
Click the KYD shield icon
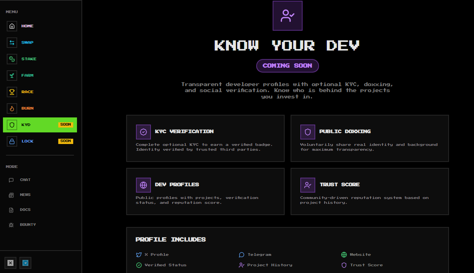point(12,125)
